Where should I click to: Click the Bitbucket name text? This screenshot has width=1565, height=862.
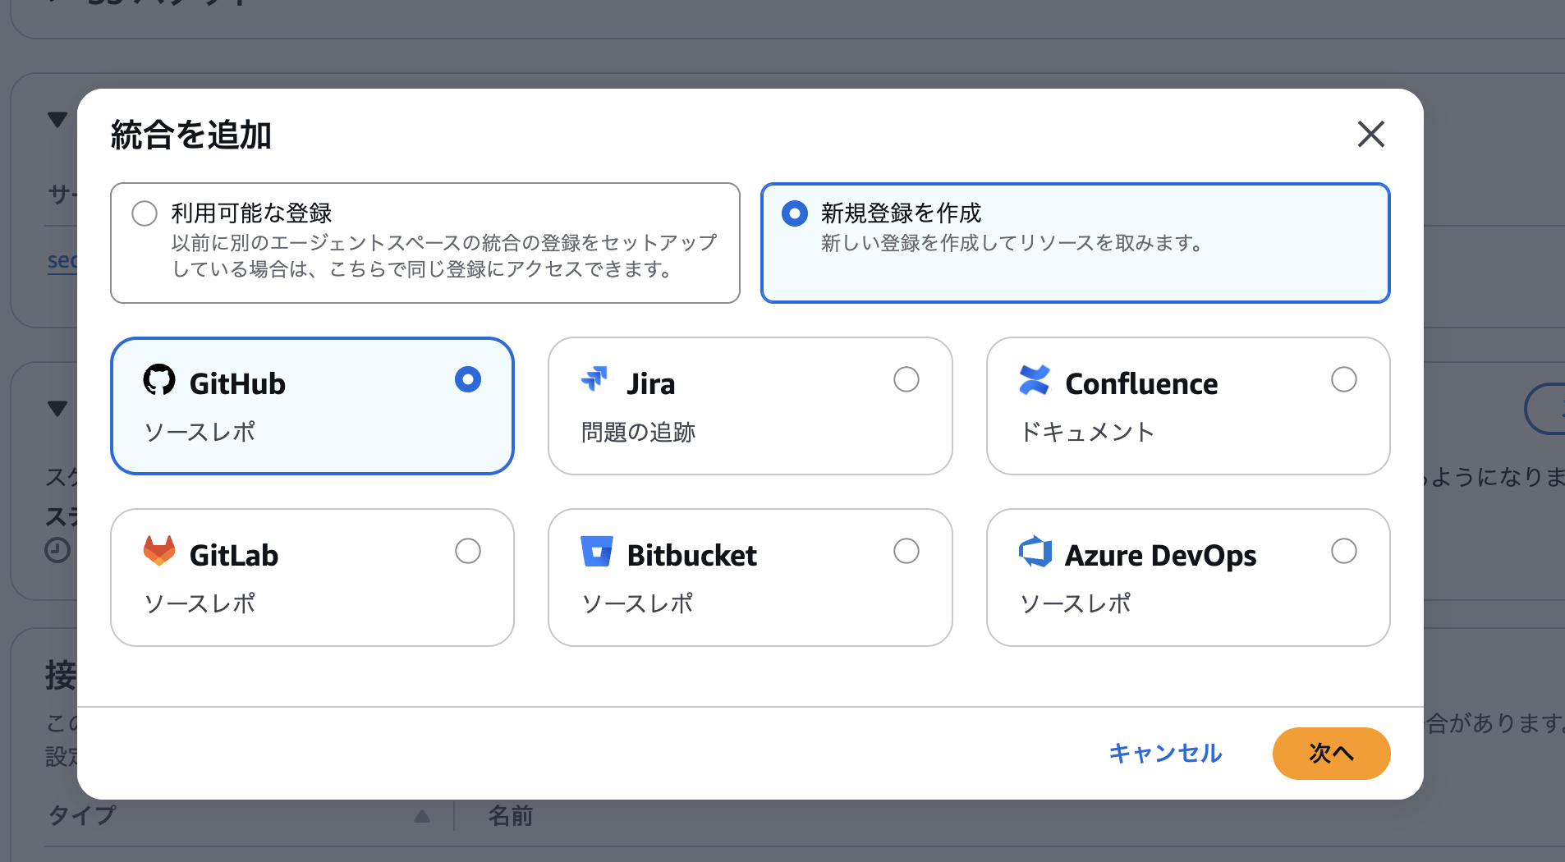point(691,556)
